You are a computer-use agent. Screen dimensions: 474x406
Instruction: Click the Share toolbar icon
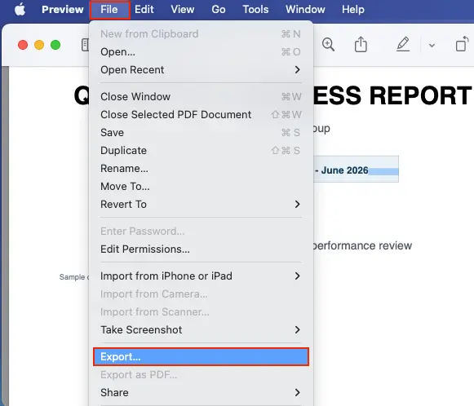[x=361, y=44]
